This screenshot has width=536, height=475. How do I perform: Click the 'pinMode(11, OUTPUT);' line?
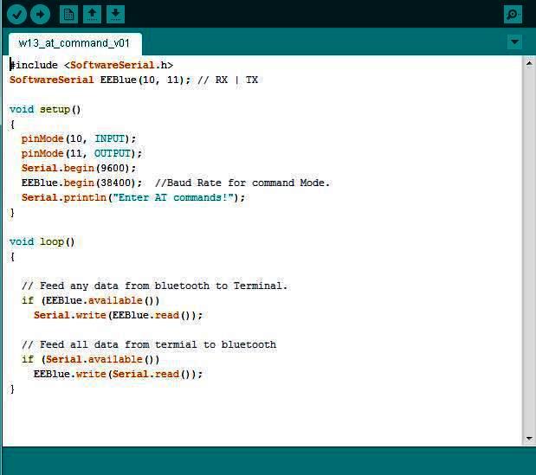(81, 153)
